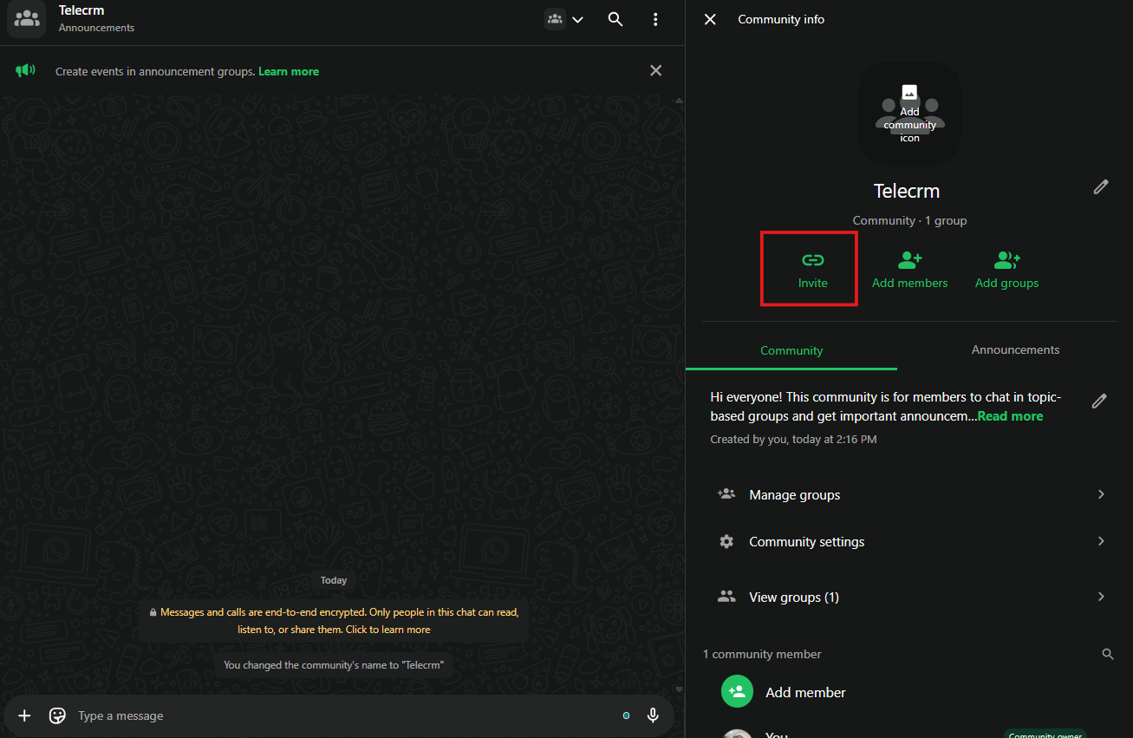This screenshot has width=1133, height=738.
Task: Click the Type a message field
Action: click(338, 715)
